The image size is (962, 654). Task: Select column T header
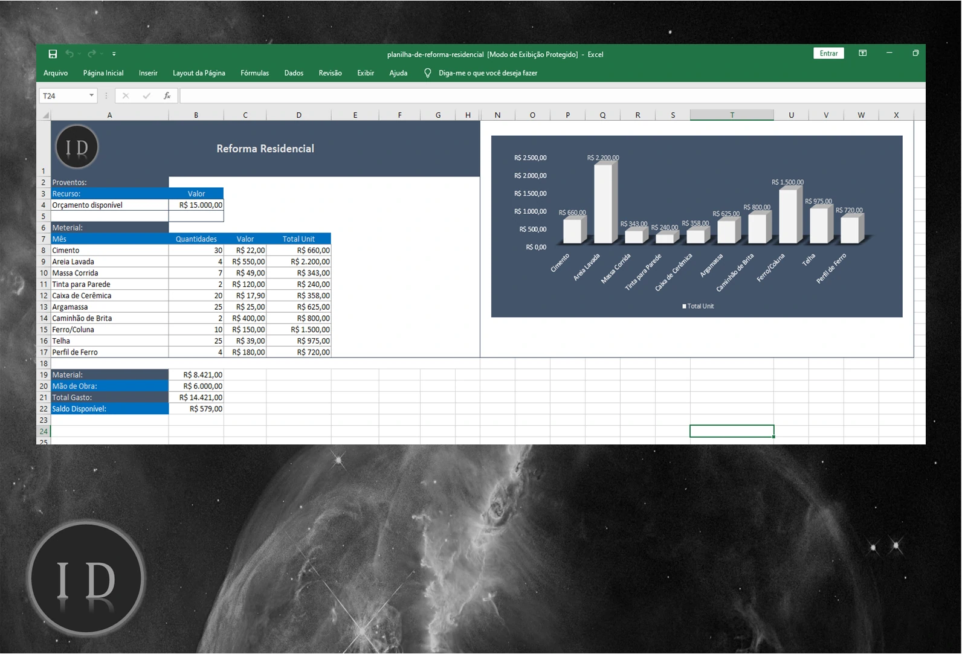[x=732, y=115]
